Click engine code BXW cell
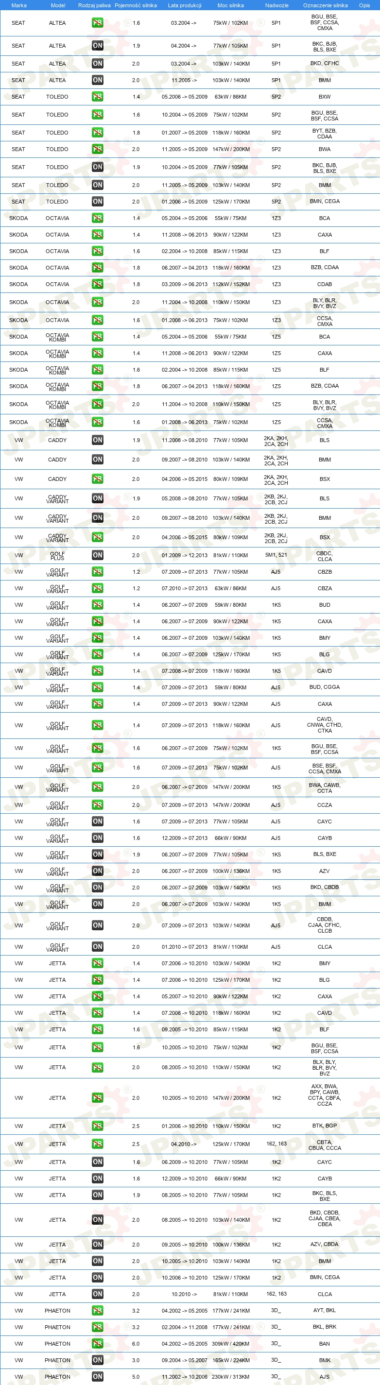The image size is (380, 1385). tap(325, 97)
